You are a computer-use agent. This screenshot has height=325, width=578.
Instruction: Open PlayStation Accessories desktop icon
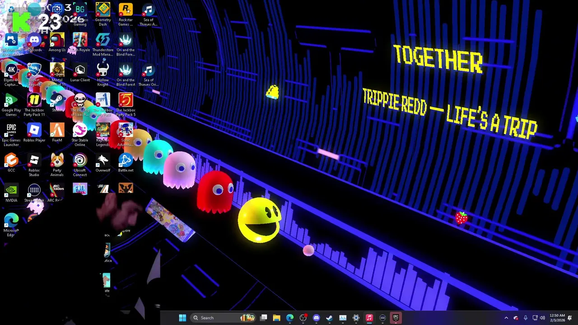11,45
